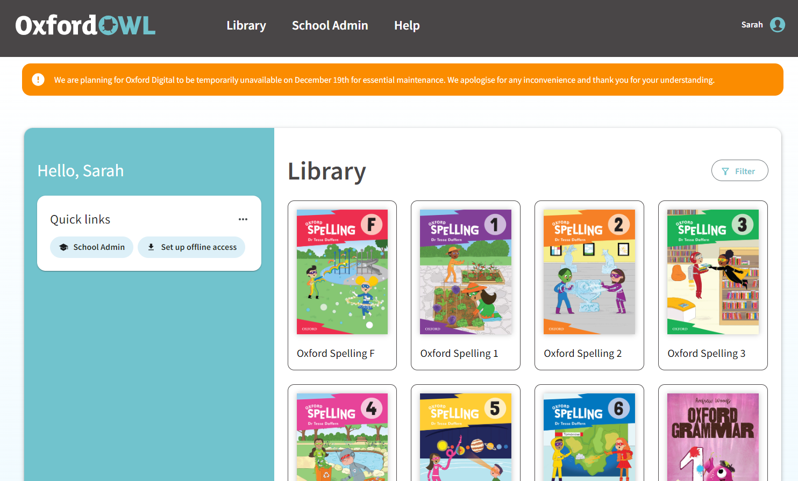Open the Oxford Spelling 3 book cover
The image size is (798, 481).
[713, 272]
